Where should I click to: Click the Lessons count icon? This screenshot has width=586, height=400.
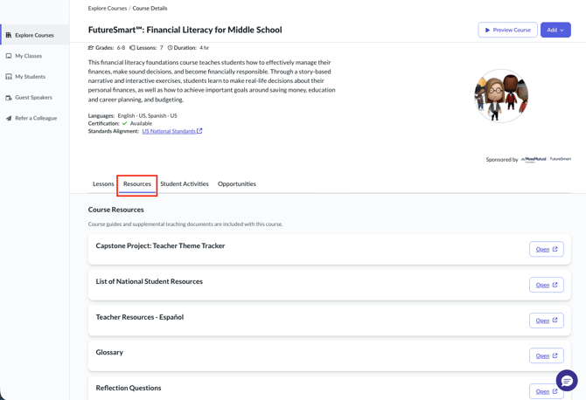click(132, 48)
